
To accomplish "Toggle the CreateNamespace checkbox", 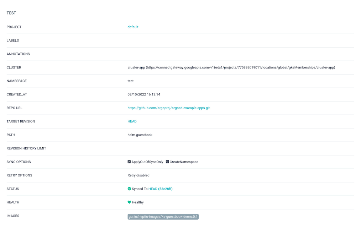I will click(x=167, y=162).
